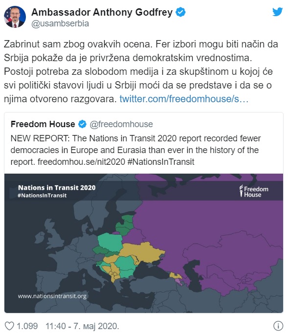Click the quoted NEW REPORT tweet text
Image resolution: width=288 pixels, height=335 pixels.
click(135, 150)
